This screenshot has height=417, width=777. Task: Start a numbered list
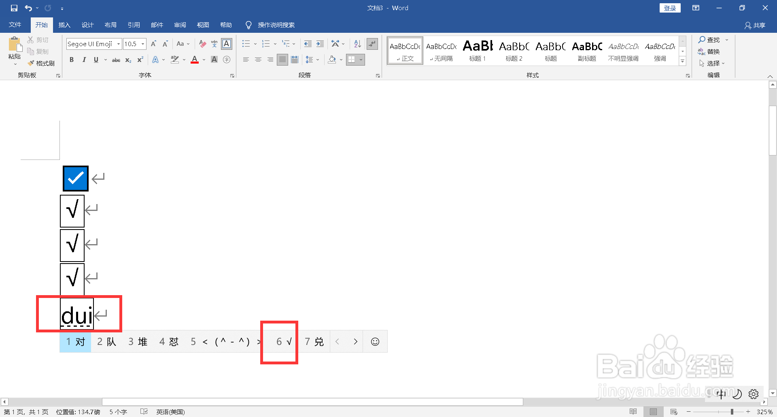[x=265, y=44]
